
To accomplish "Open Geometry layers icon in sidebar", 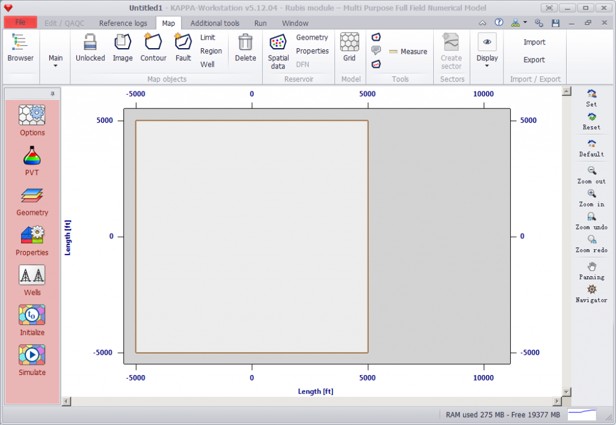I will (32, 196).
